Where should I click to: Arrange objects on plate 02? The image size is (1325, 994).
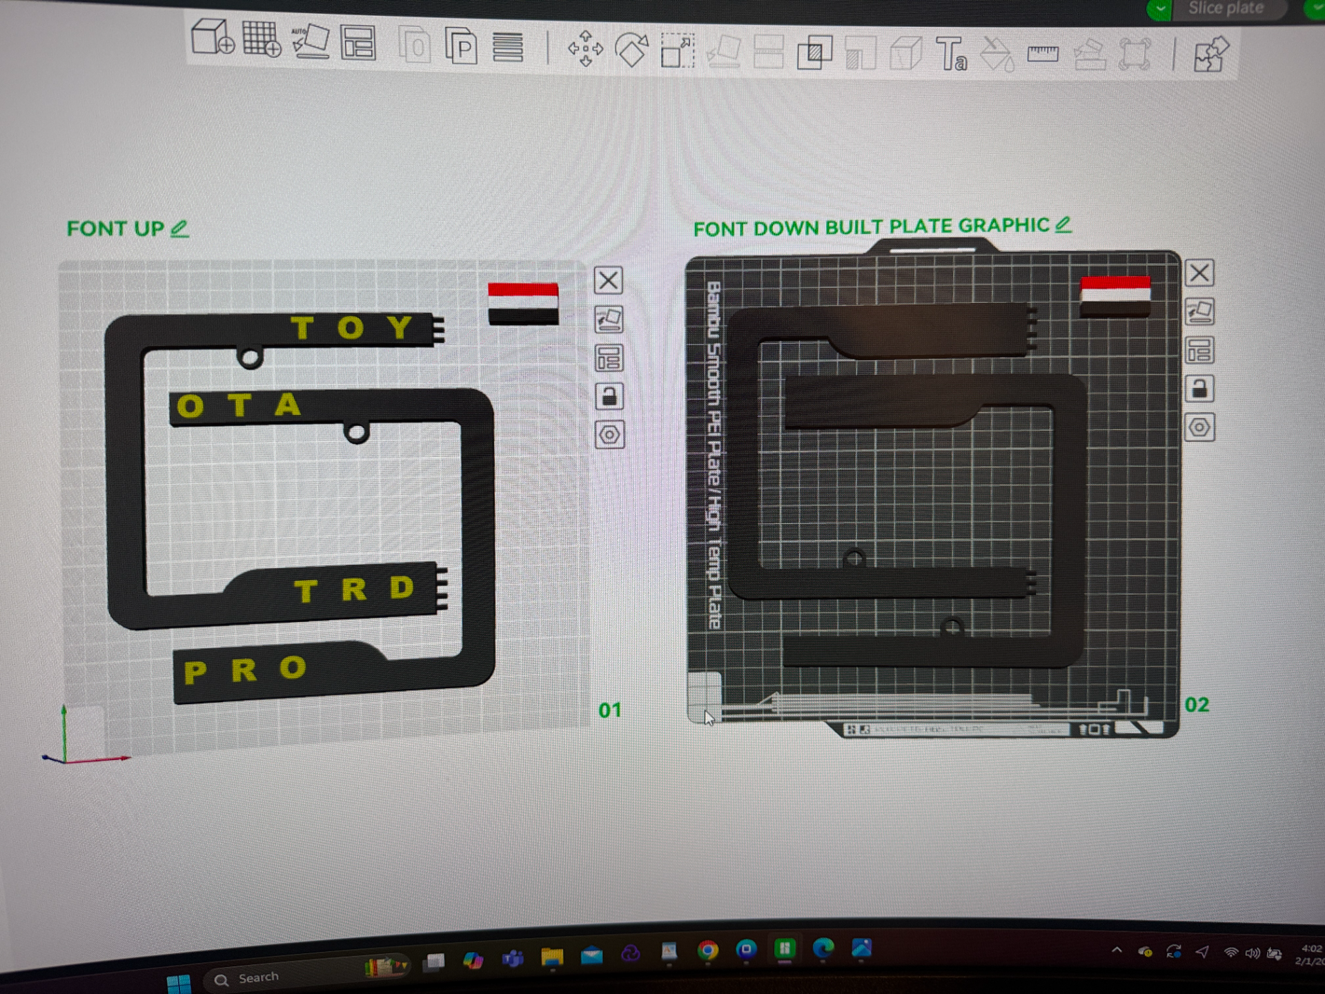1199,351
